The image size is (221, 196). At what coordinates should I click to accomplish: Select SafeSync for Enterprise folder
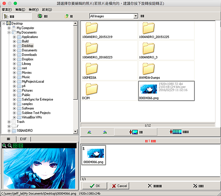(x=38, y=99)
